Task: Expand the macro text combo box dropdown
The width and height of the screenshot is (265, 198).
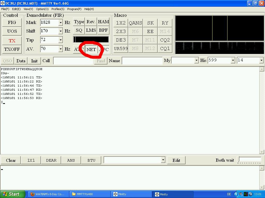Action: coord(163,160)
